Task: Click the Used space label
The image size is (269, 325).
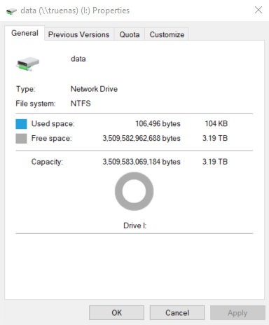Action: (x=53, y=124)
